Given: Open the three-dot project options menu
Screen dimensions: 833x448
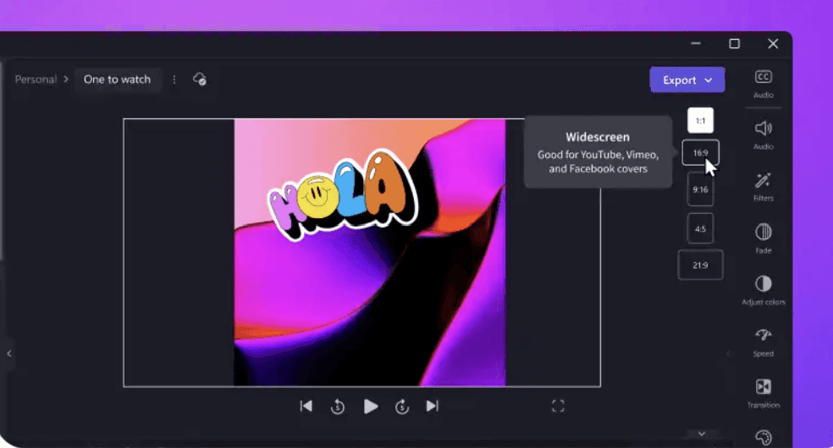Looking at the screenshot, I should (174, 79).
